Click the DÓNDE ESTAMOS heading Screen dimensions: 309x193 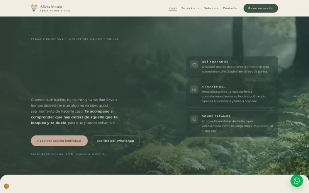pos(216,116)
